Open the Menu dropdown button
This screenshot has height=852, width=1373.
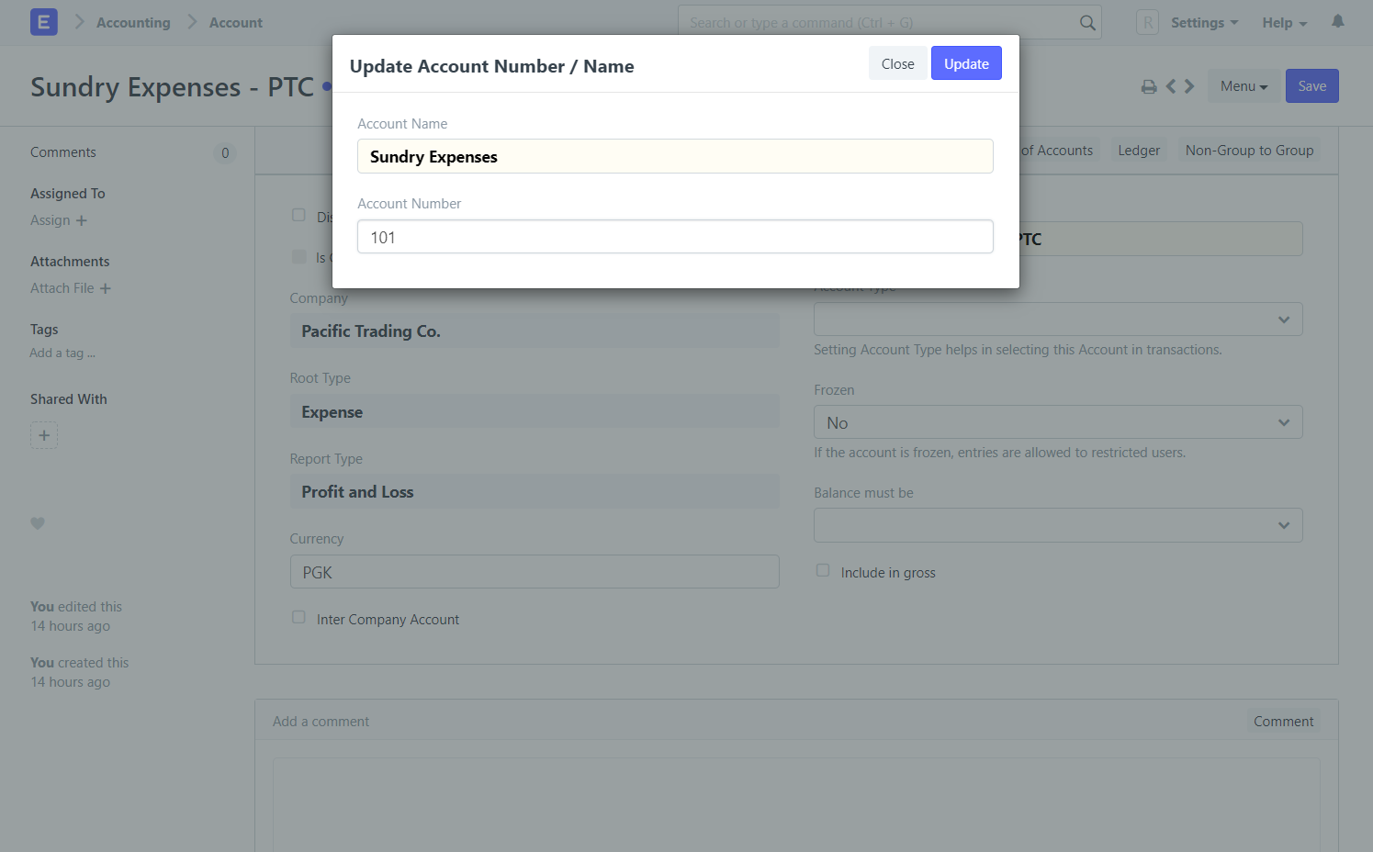(x=1244, y=86)
